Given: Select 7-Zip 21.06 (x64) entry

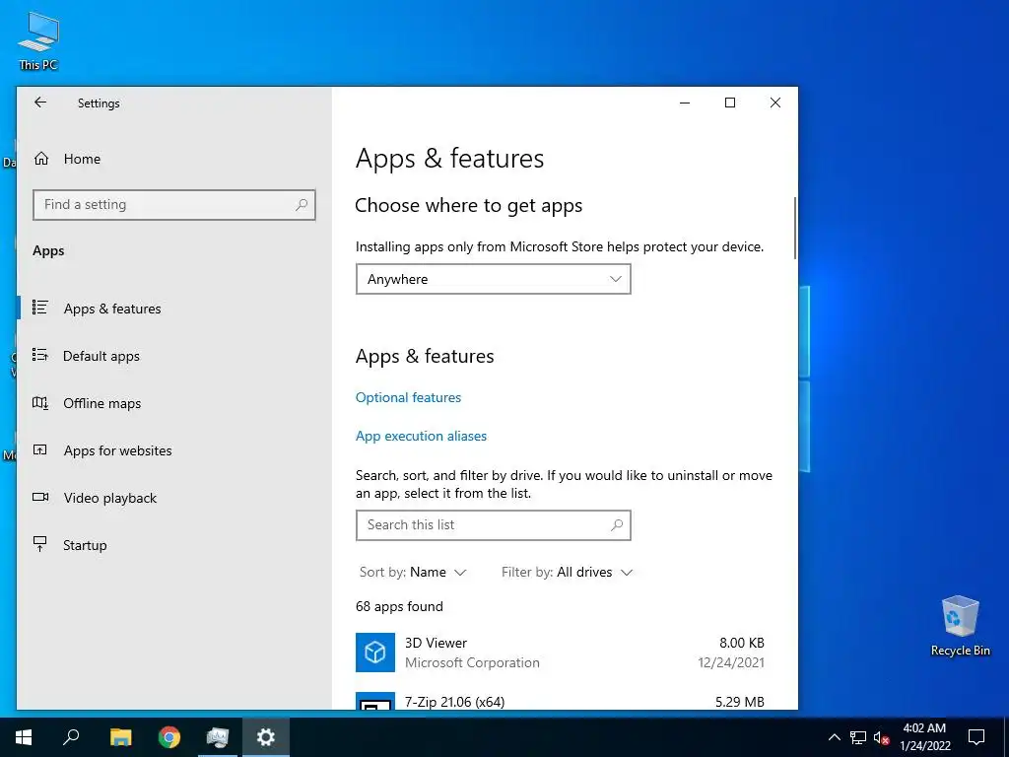Looking at the screenshot, I should pyautogui.click(x=560, y=701).
